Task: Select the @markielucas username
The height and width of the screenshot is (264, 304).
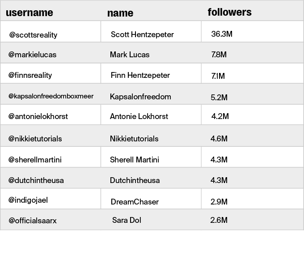Action: (32, 55)
